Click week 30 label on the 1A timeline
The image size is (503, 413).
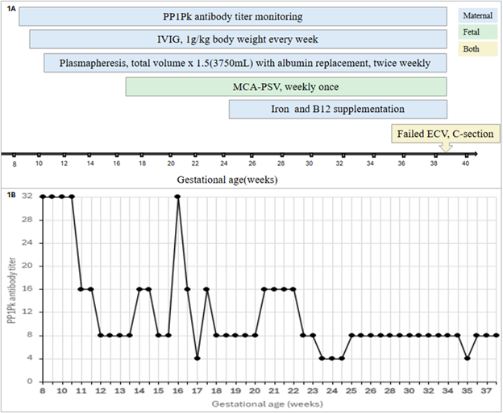(x=309, y=163)
